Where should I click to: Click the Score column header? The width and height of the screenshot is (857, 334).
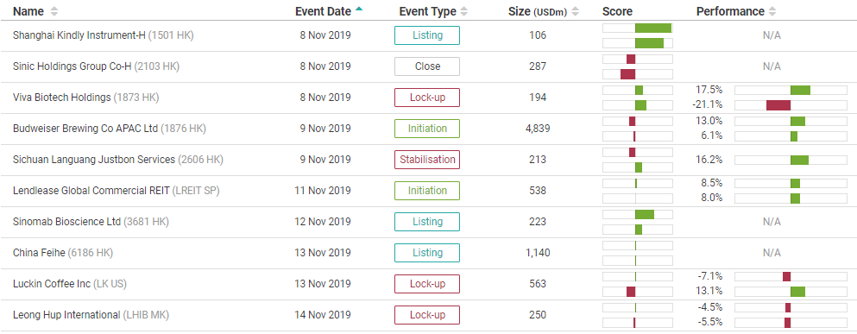(617, 11)
